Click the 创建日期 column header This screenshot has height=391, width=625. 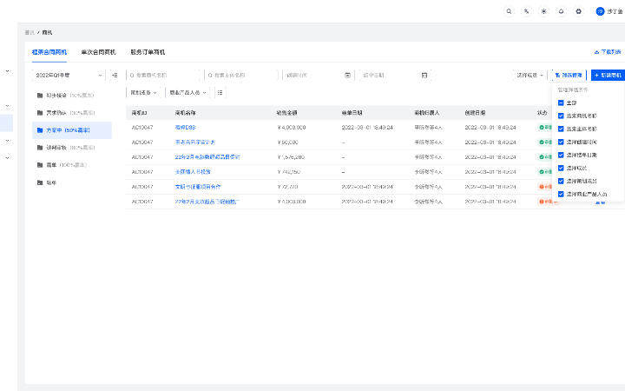coord(475,113)
